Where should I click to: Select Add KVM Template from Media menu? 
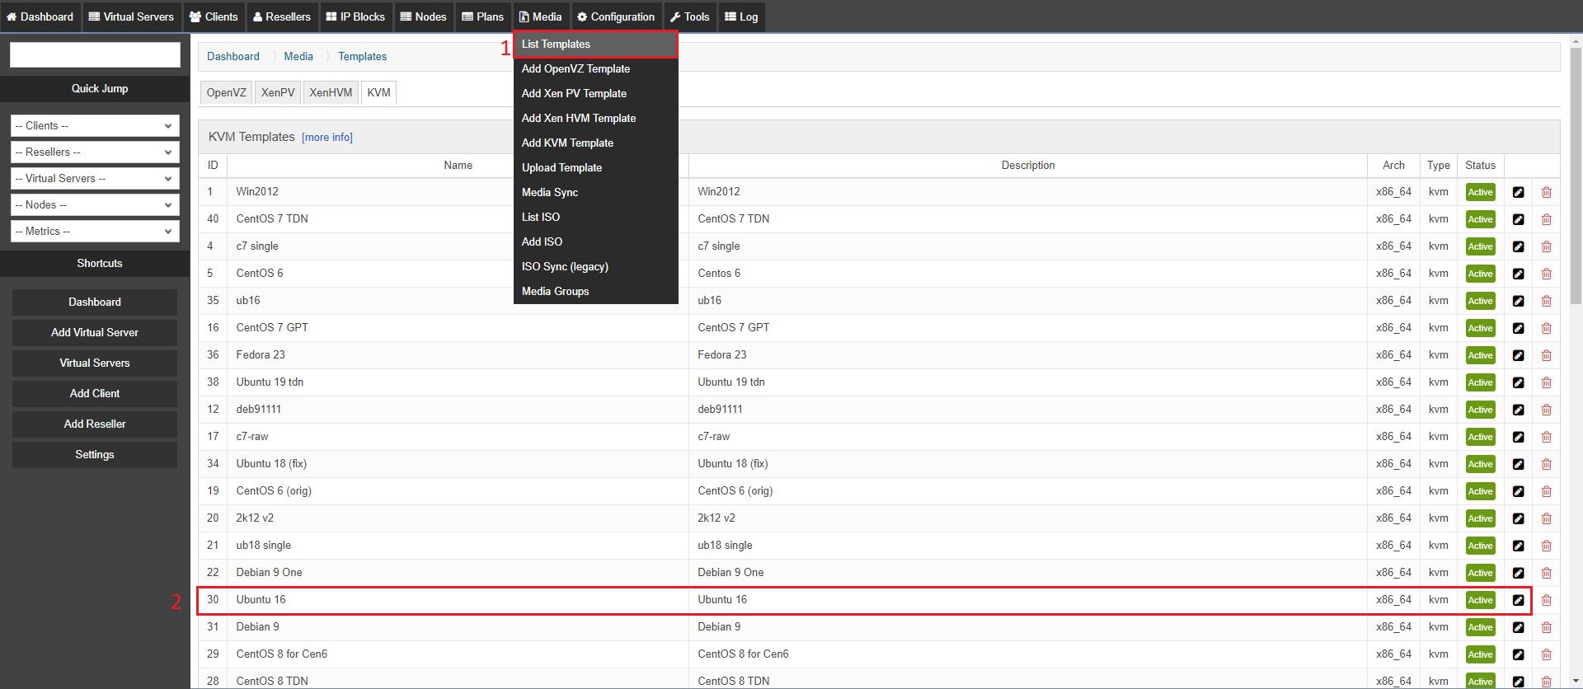click(567, 143)
